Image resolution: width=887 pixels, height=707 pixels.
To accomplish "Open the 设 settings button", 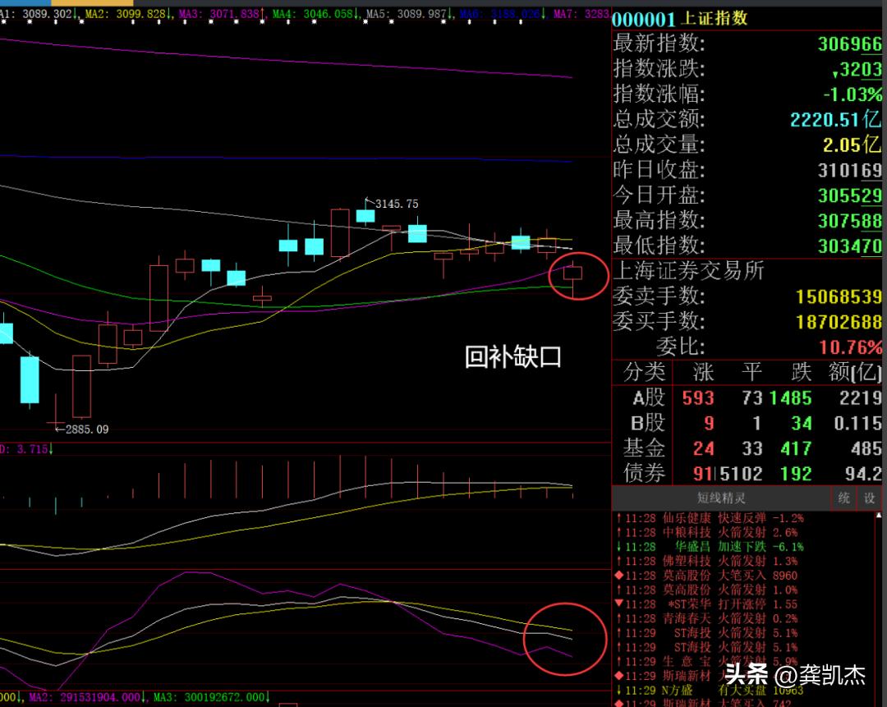I will 869,498.
